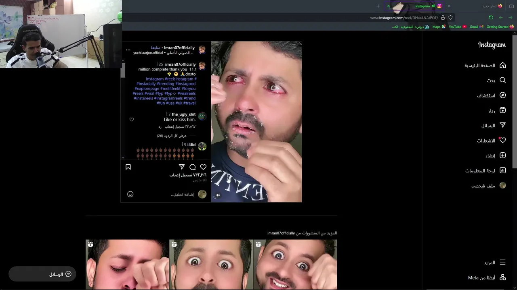Open right reel thumbnail with mustache man

295,264
